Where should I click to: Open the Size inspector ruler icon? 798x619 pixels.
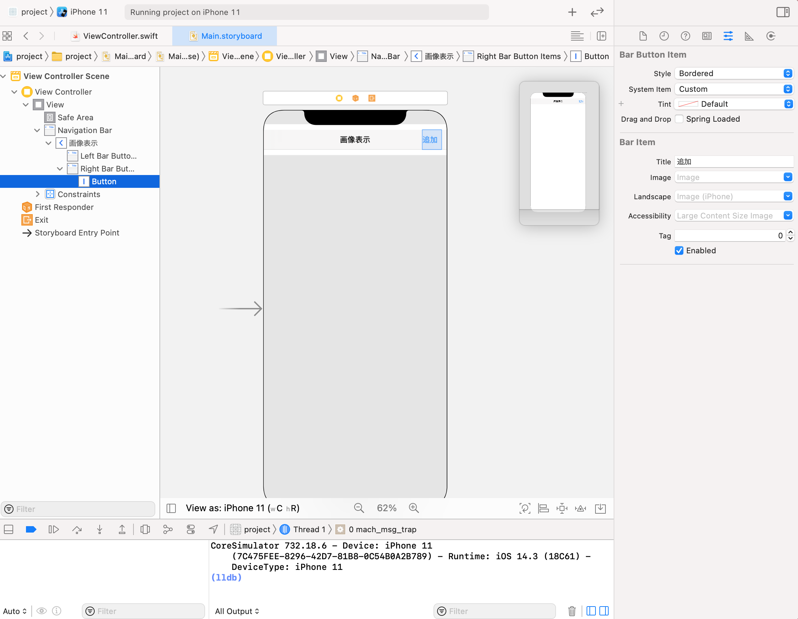click(749, 36)
